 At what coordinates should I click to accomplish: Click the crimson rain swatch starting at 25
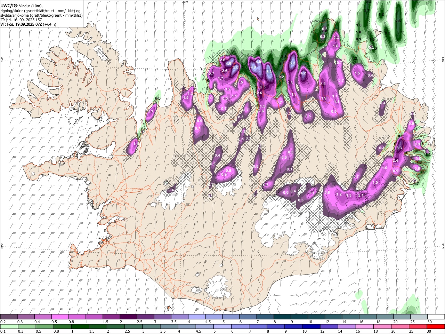(418, 326)
